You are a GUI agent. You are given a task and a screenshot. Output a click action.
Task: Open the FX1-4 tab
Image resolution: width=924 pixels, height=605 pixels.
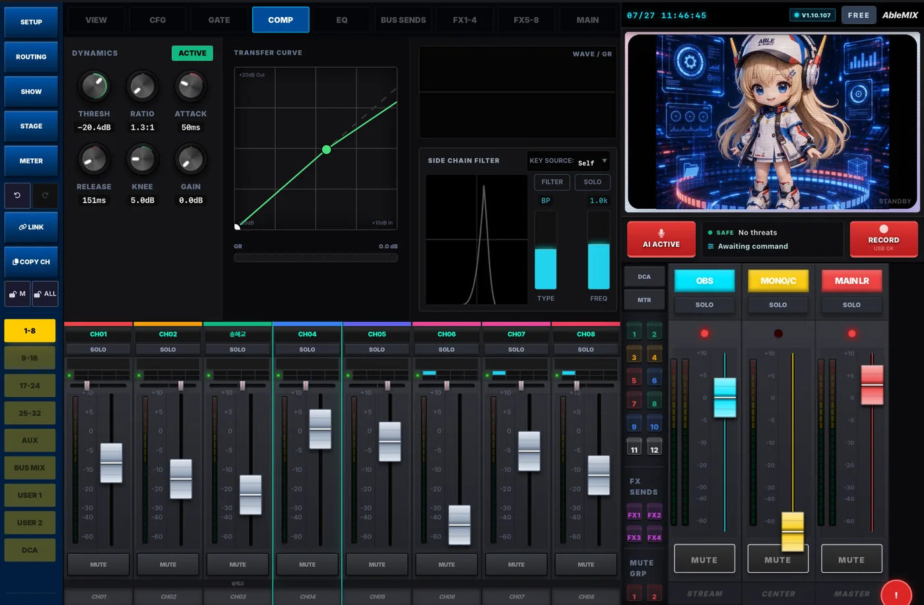click(465, 20)
